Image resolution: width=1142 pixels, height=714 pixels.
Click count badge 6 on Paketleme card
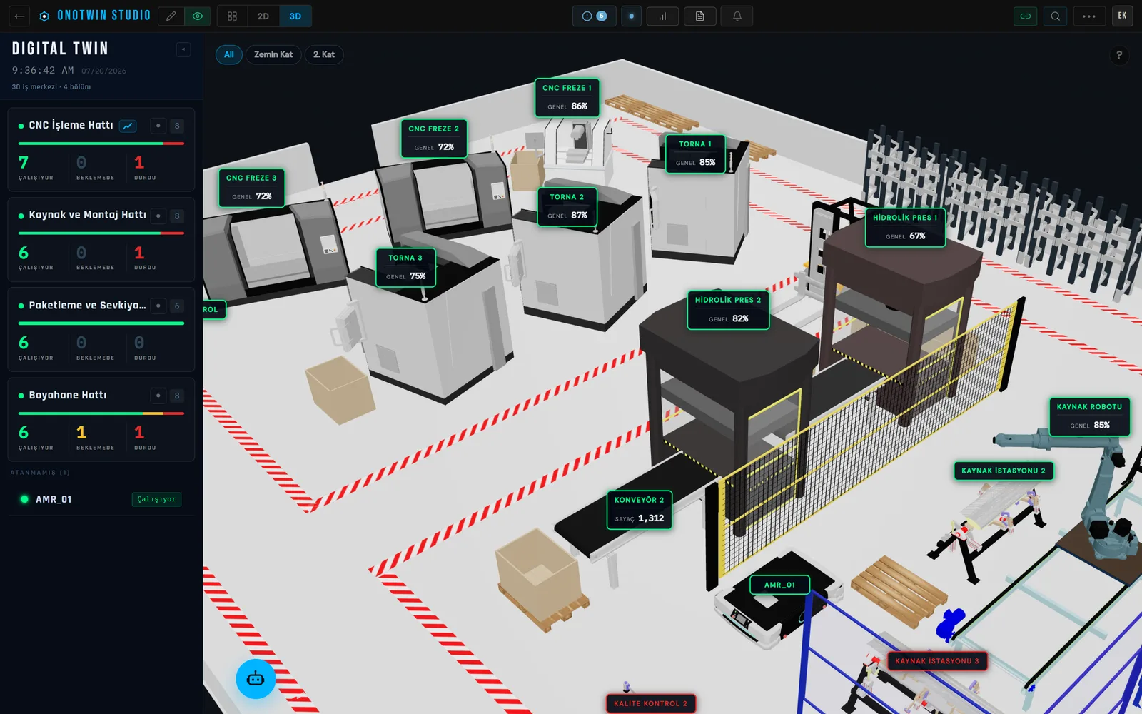(177, 306)
